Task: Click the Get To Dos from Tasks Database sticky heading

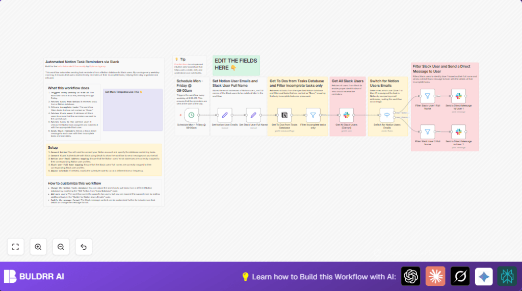Action: click(297, 83)
